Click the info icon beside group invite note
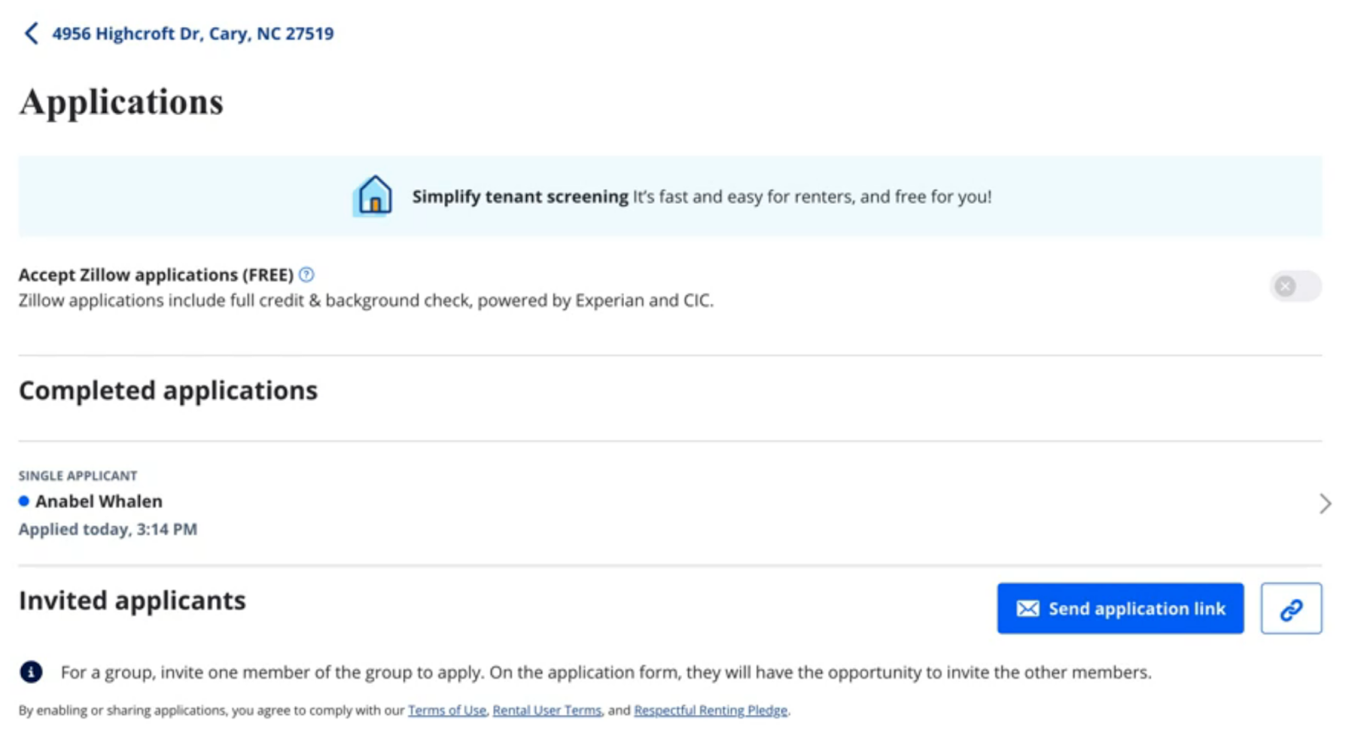Screen dimensions: 1364x745 pos(32,672)
